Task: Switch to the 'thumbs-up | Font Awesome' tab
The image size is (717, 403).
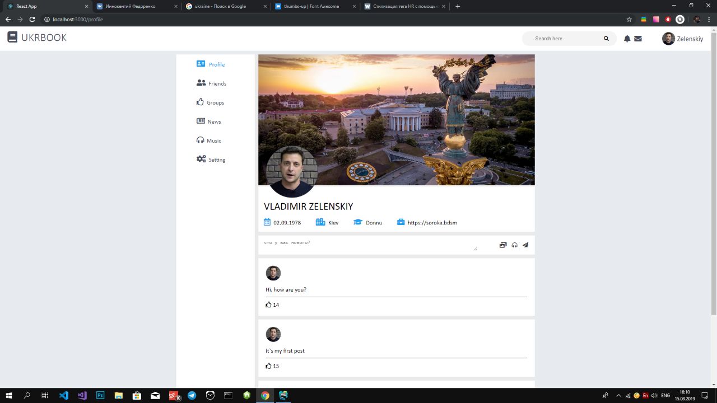Action: (x=315, y=6)
